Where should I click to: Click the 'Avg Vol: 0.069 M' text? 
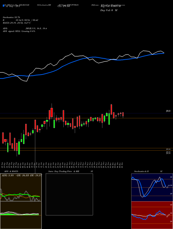pyautogui.click(x=110, y=7)
